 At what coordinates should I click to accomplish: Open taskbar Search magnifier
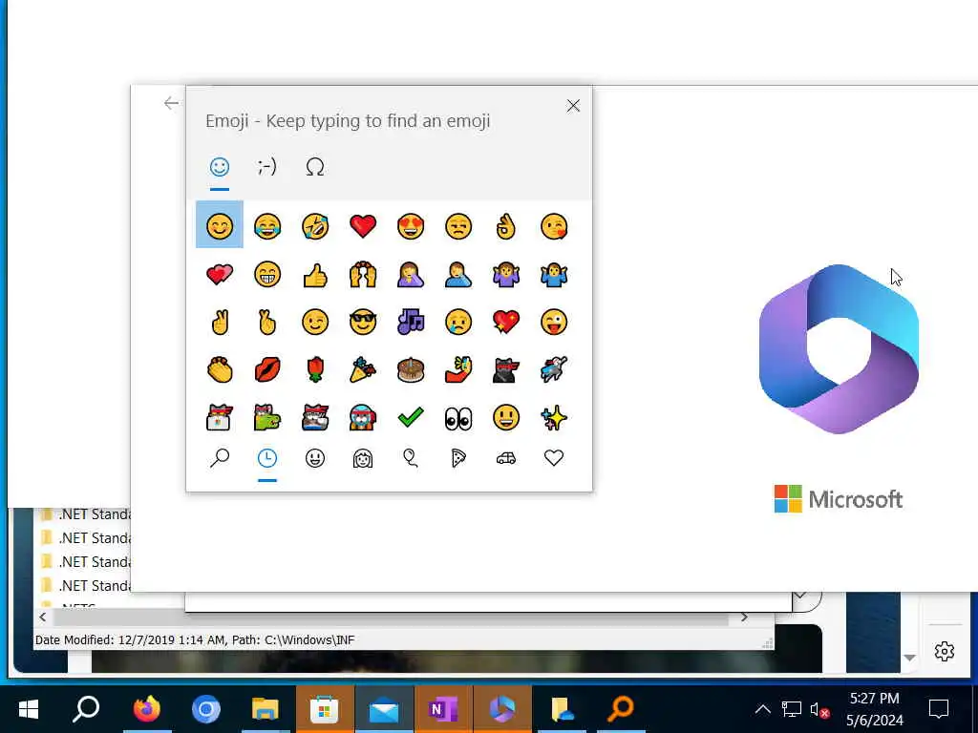(x=86, y=709)
